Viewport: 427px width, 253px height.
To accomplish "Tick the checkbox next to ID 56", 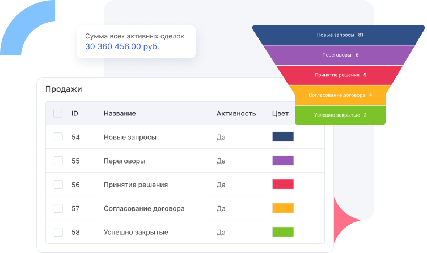I will tap(58, 185).
